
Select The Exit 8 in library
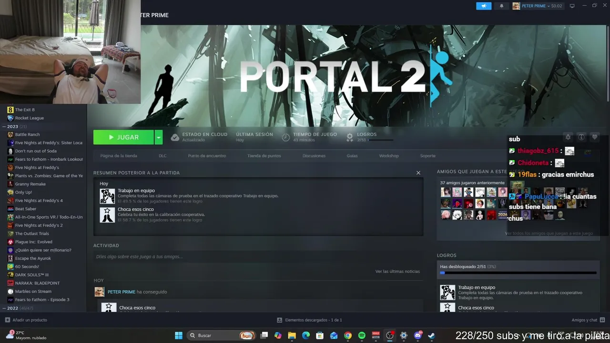click(x=25, y=110)
